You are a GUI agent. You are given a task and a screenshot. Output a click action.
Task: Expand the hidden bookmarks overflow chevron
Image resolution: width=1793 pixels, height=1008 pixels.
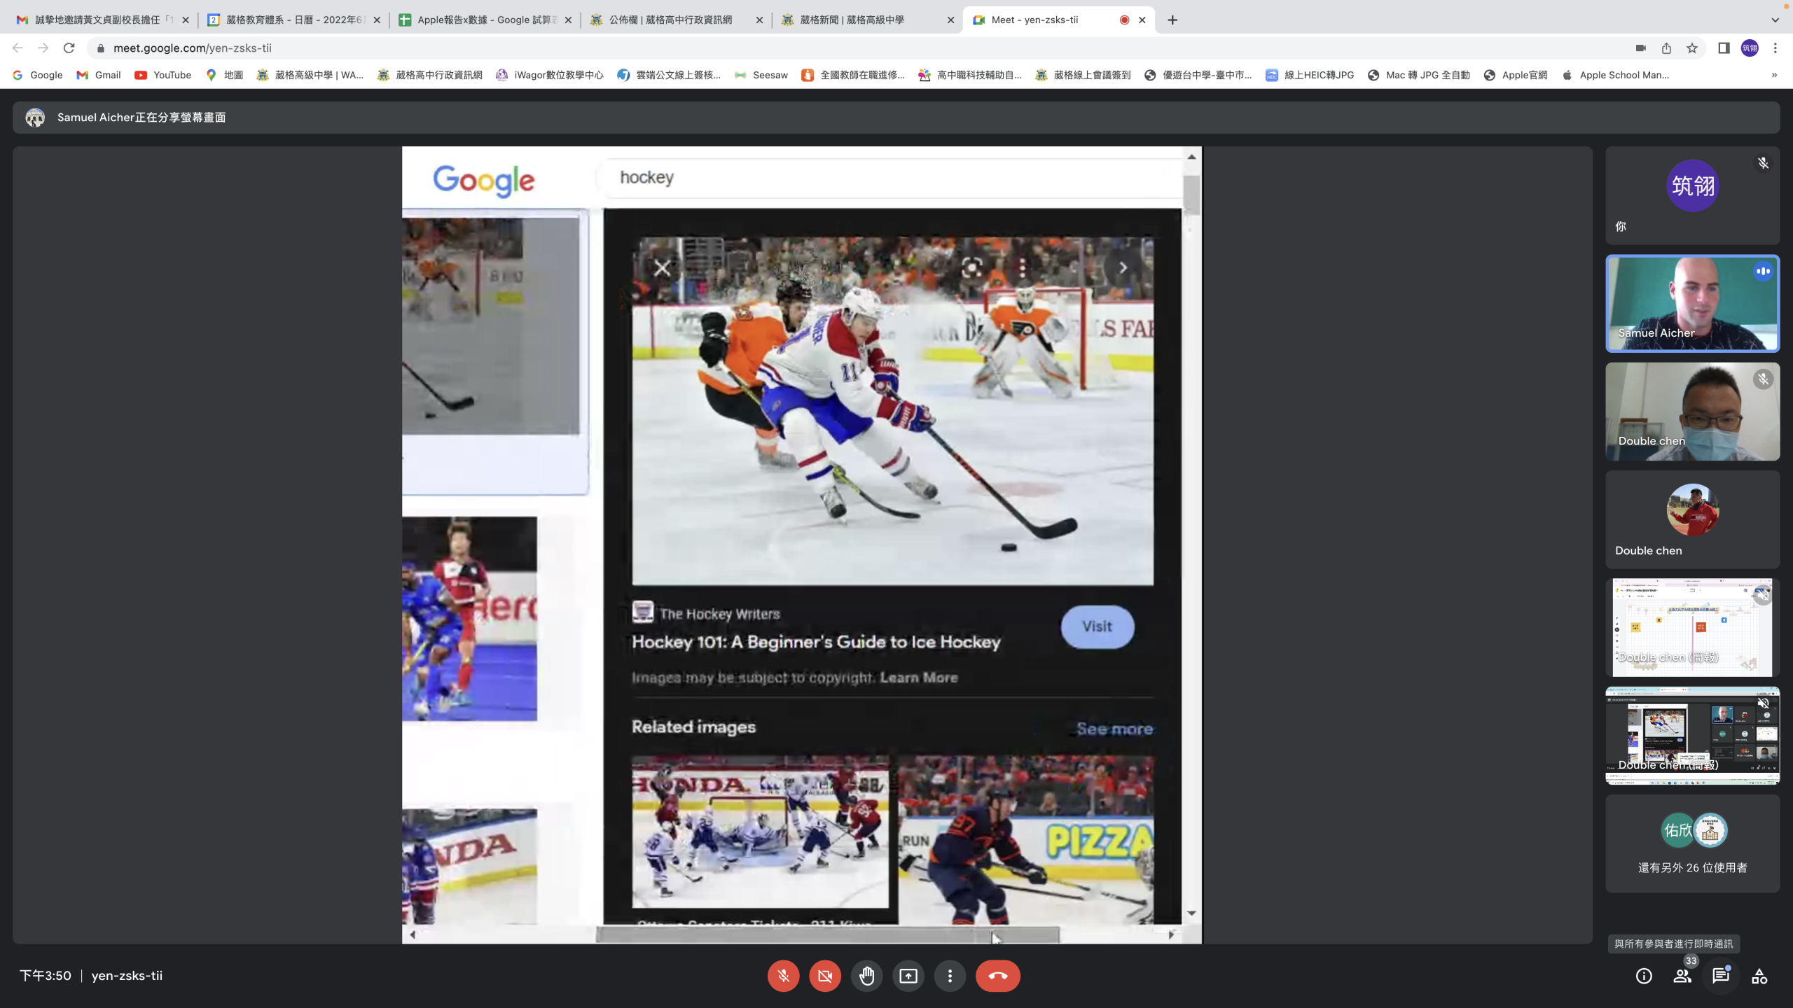coord(1774,75)
